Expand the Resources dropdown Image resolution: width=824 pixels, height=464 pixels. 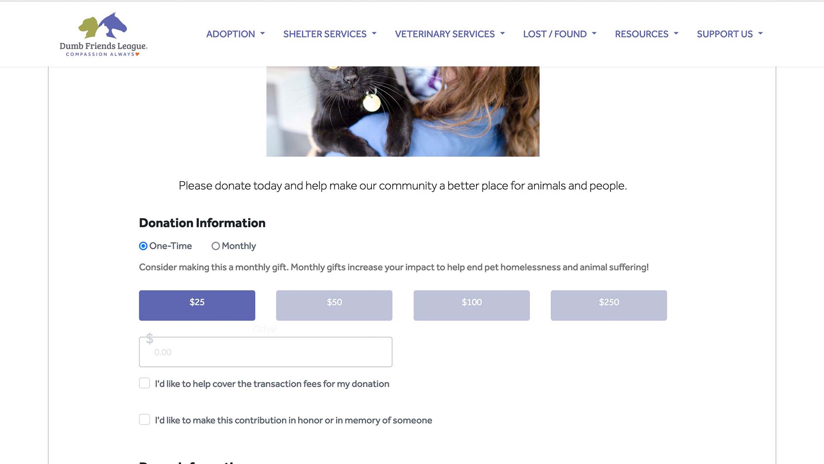pyautogui.click(x=646, y=34)
